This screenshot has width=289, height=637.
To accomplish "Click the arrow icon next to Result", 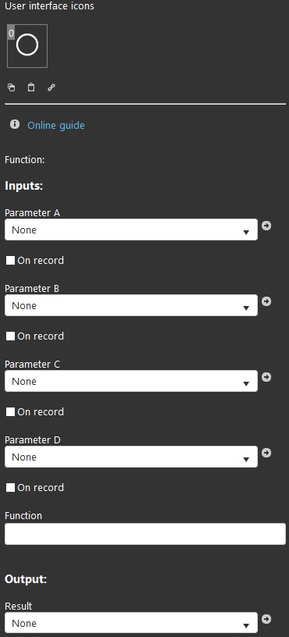I will coord(266,619).
